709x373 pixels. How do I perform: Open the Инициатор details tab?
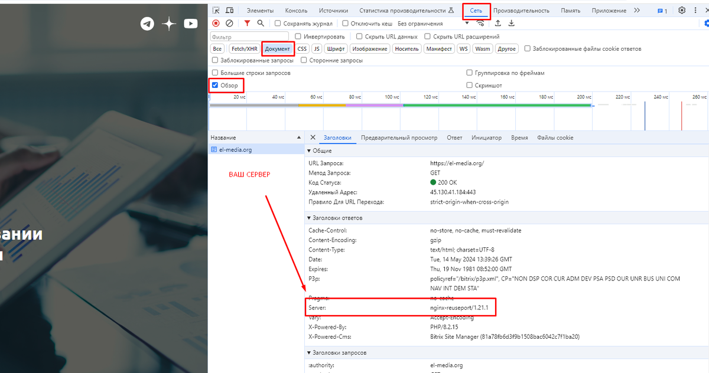(x=486, y=138)
